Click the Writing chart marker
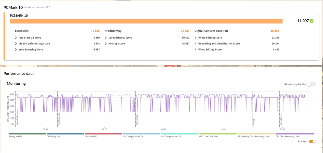 point(254,122)
